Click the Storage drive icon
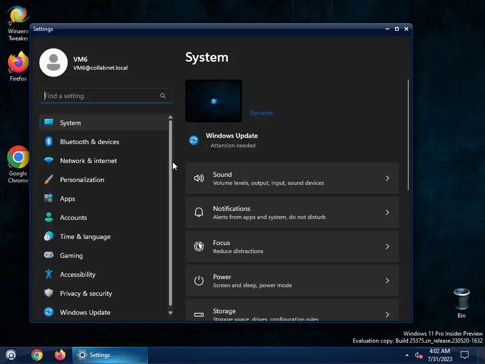This screenshot has width=485, height=364. 198,315
